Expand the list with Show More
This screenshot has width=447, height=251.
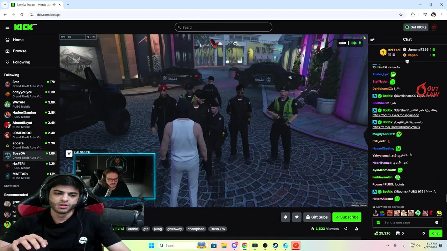pos(12,186)
